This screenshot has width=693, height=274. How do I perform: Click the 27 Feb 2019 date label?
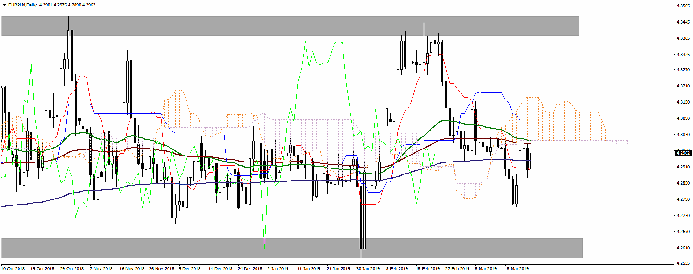pyautogui.click(x=457, y=268)
